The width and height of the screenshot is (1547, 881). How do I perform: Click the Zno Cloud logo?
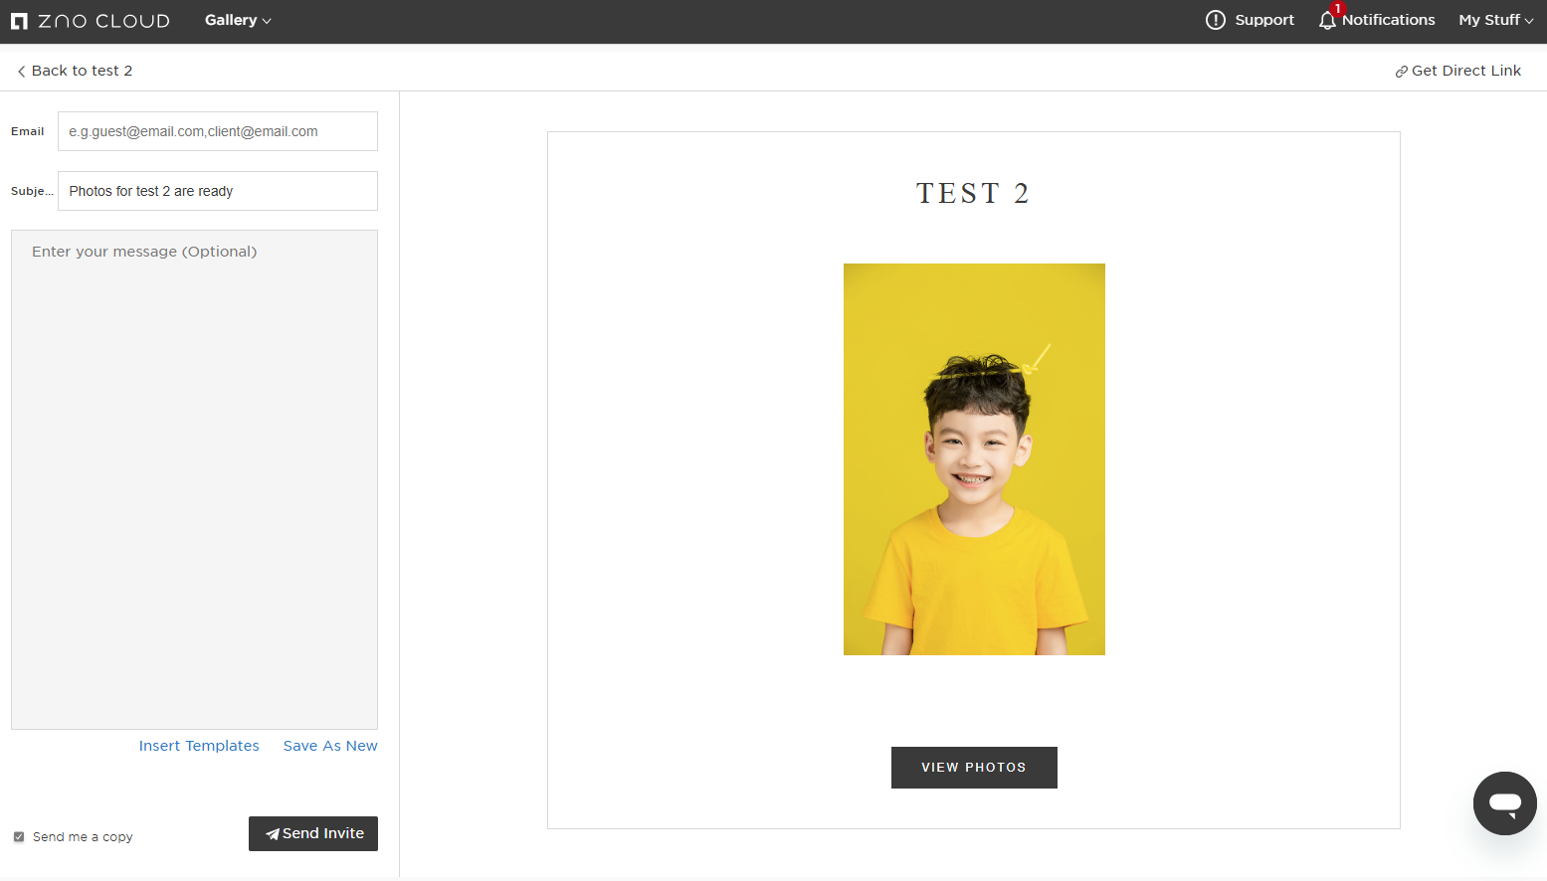pyautogui.click(x=91, y=21)
